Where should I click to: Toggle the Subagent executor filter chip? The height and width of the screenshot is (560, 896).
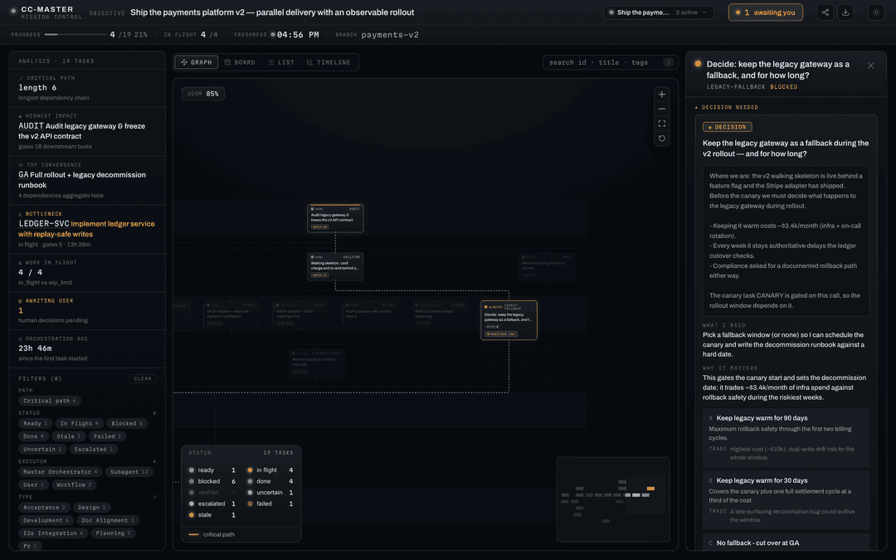(x=129, y=472)
